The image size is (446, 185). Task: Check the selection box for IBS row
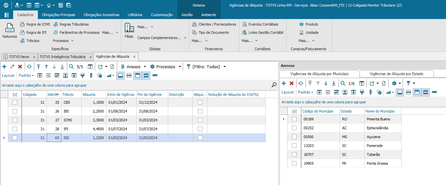point(15,111)
